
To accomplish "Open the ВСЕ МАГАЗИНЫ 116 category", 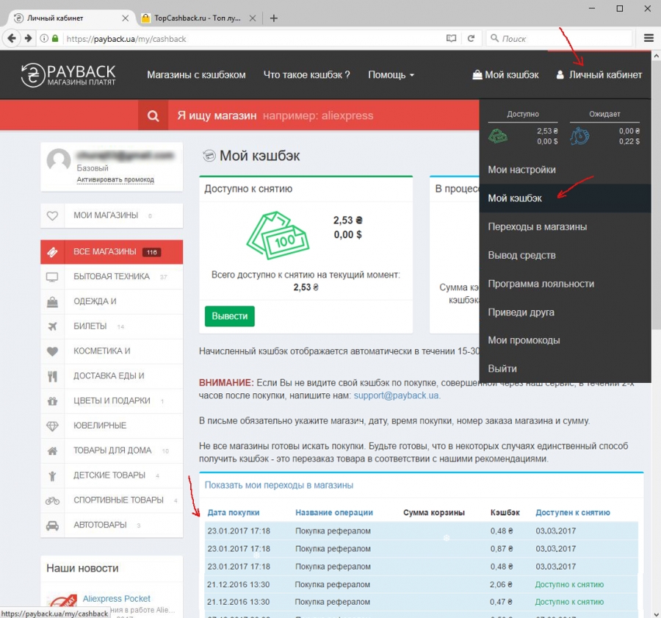I will click(112, 252).
